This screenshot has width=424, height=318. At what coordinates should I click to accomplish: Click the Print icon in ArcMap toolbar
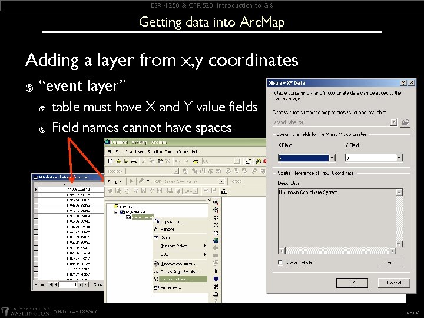tap(134, 161)
